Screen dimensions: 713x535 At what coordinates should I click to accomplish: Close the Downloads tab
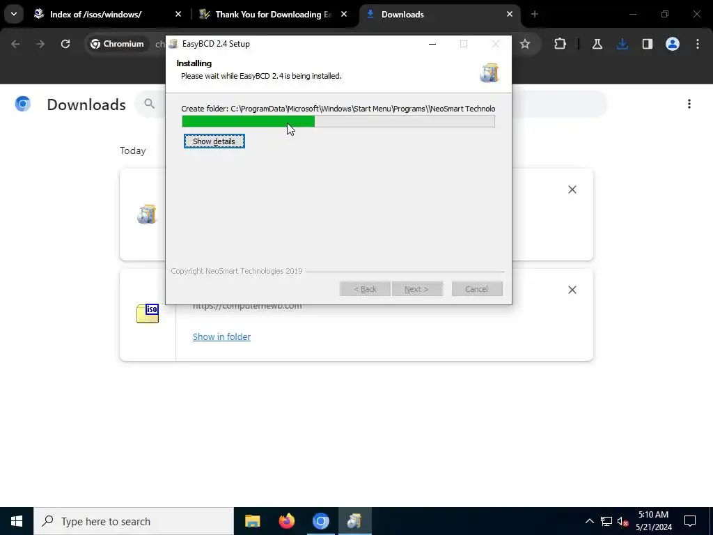coord(510,15)
